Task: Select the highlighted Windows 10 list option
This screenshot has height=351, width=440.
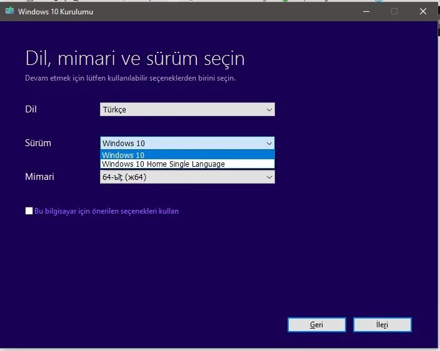Action: (187, 155)
